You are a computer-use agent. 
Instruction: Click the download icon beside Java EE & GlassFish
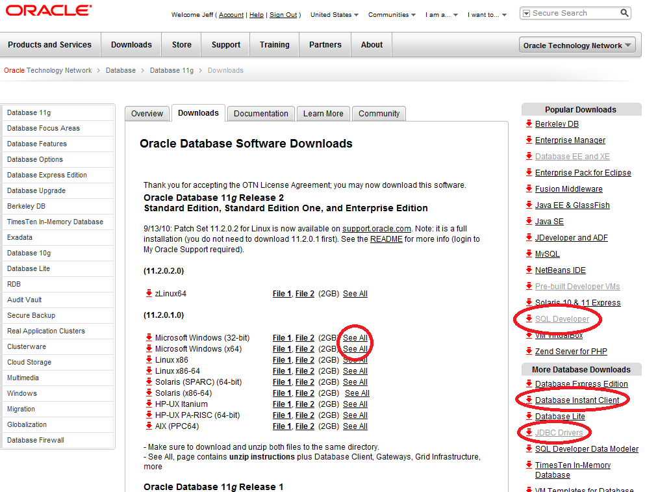[529, 205]
